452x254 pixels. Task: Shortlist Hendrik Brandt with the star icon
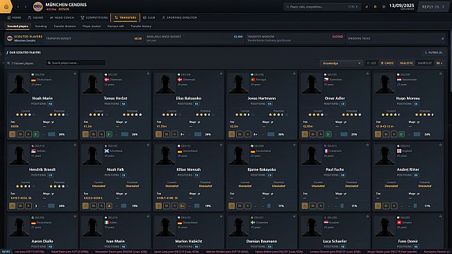pos(75,145)
